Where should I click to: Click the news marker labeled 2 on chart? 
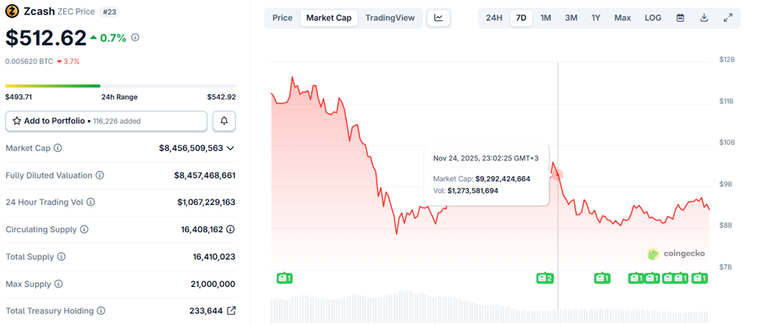[x=545, y=278]
